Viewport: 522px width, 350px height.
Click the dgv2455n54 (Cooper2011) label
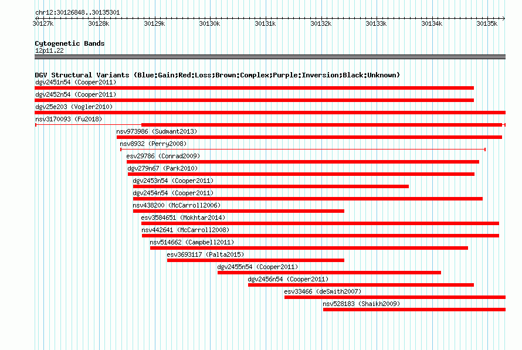257,267
